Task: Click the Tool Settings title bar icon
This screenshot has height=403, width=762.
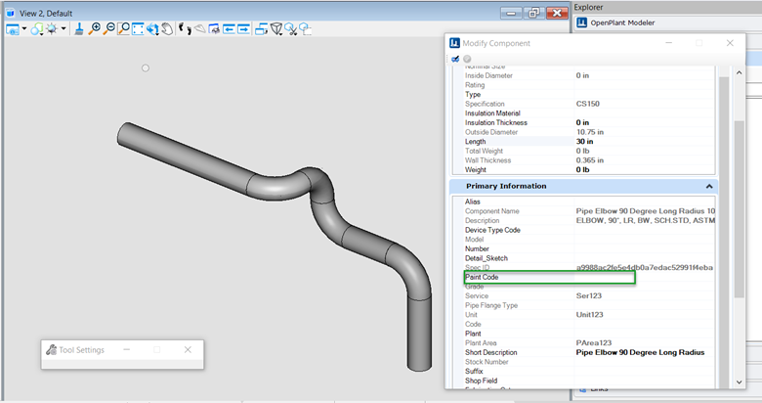Action: (51, 349)
